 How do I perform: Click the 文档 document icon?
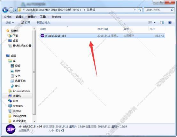[12, 76]
